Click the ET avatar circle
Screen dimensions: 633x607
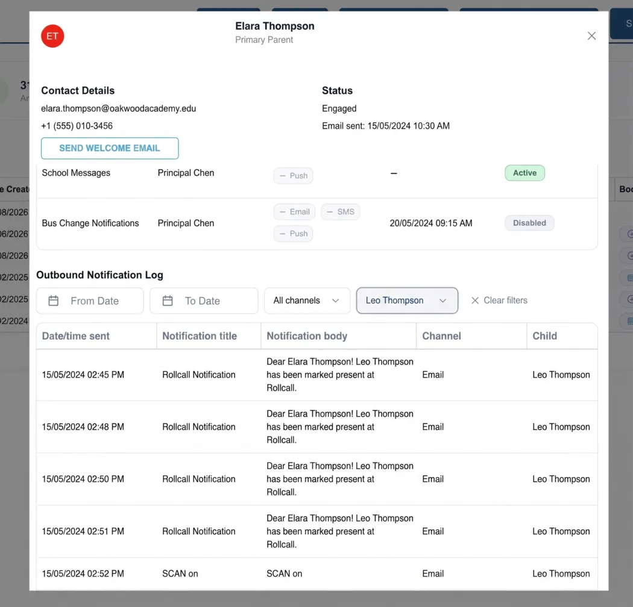(52, 36)
